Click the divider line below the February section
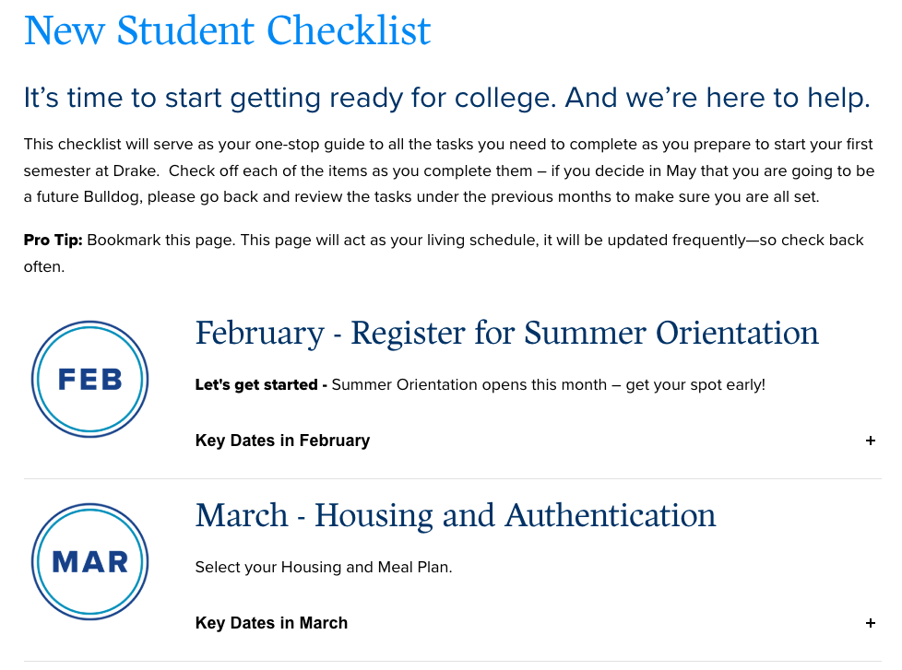 452,479
